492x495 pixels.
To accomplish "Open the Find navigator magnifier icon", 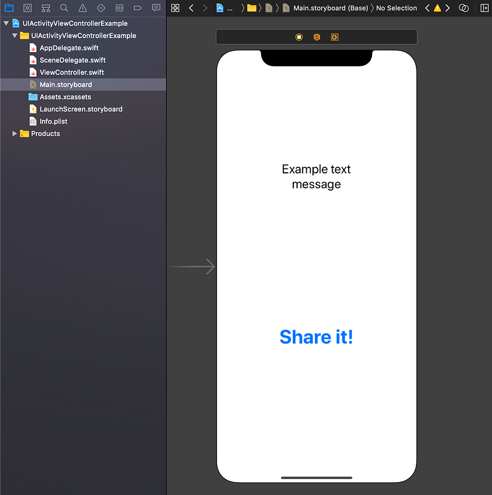I will (x=64, y=8).
